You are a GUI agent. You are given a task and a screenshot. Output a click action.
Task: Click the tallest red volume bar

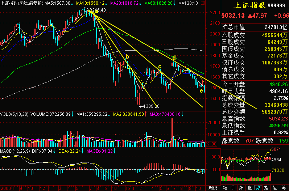pos(172,132)
